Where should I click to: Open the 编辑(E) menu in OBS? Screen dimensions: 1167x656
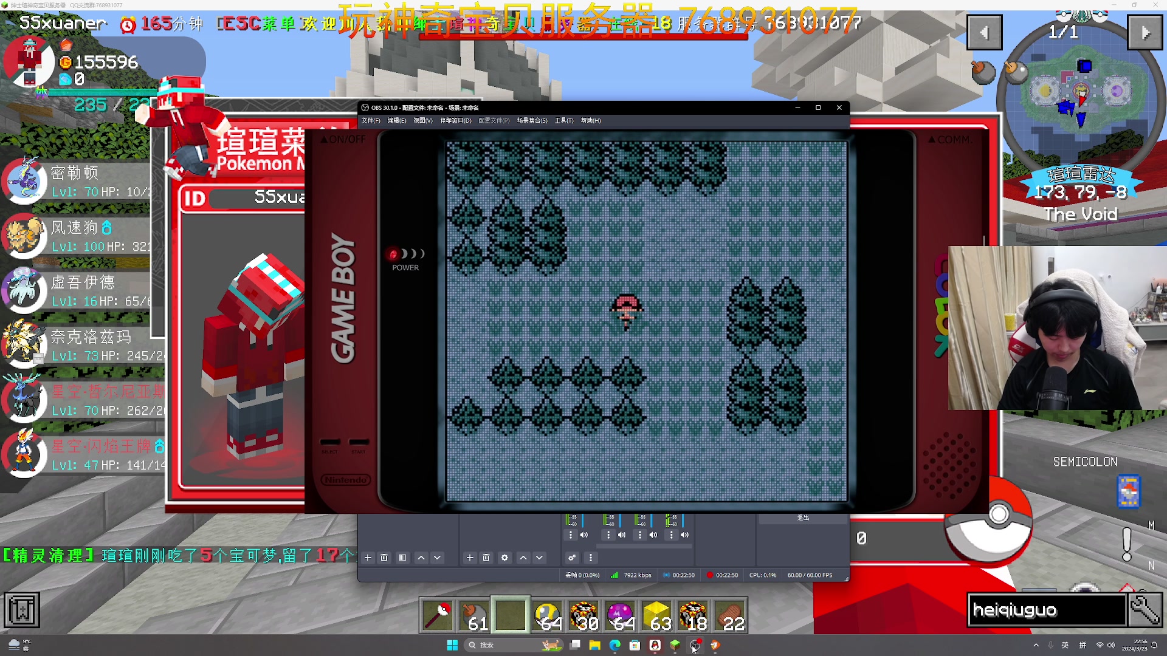point(397,120)
